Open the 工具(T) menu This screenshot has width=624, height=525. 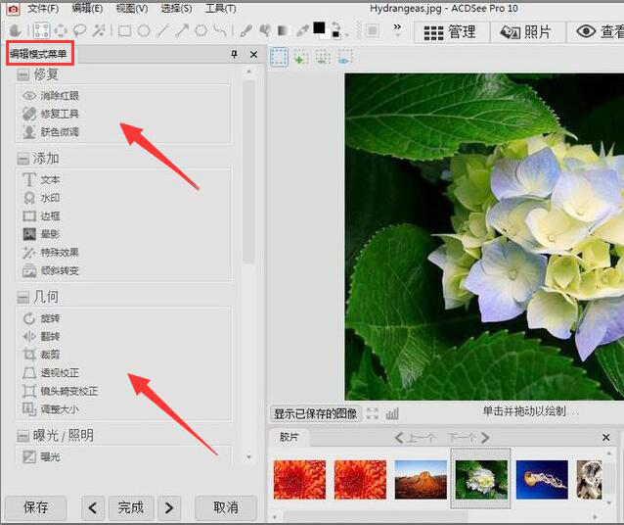(220, 9)
